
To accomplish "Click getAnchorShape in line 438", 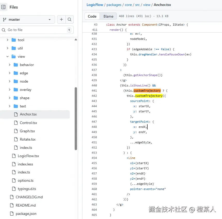I will point(146,75).
